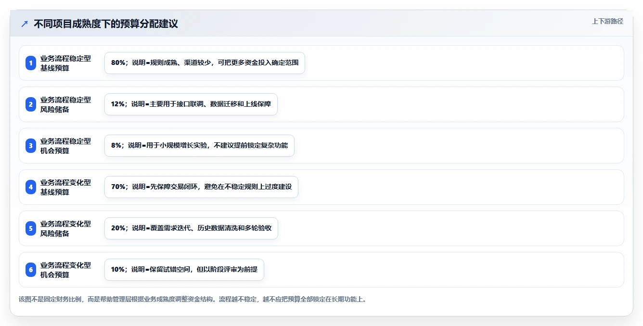Click row 2 label 业务流程稳定型 风险储备

point(65,104)
